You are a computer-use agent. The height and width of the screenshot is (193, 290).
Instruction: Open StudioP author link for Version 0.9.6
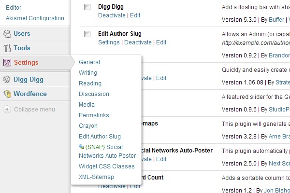pos(279,110)
